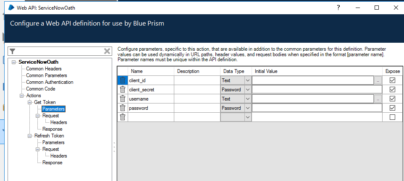Click the tree filter search box
404x181 pixels.
point(59,51)
